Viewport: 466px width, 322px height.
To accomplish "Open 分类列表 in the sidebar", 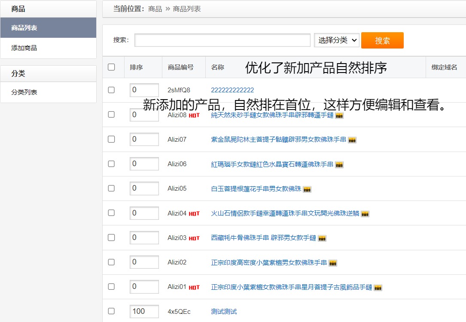I will (x=48, y=92).
